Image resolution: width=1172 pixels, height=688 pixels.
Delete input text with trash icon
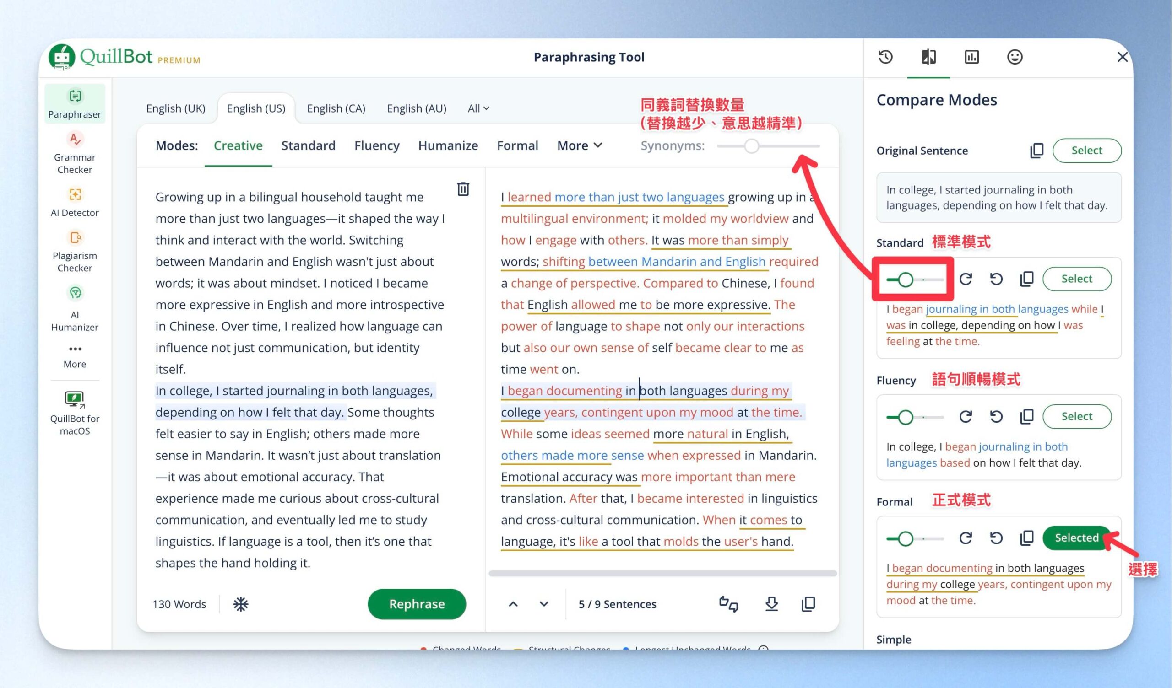click(463, 189)
